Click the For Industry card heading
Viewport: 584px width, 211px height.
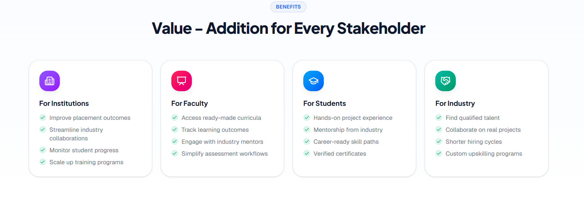pyautogui.click(x=455, y=103)
